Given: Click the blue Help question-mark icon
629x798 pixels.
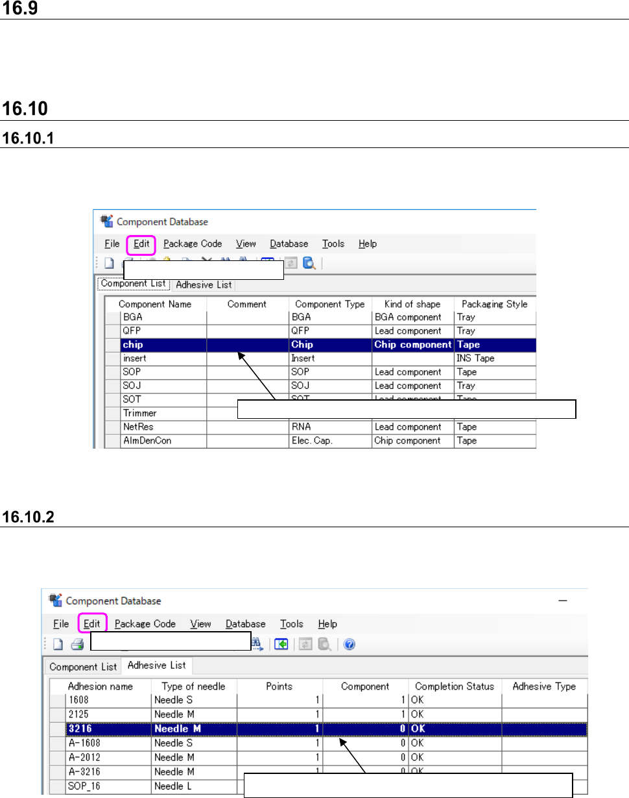Looking at the screenshot, I should pyautogui.click(x=349, y=644).
